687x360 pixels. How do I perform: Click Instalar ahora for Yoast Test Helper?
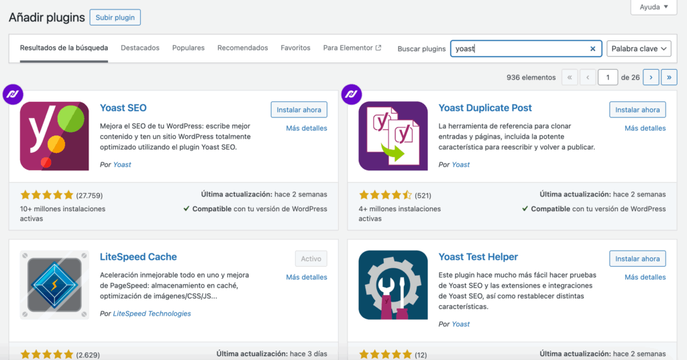[x=637, y=259]
